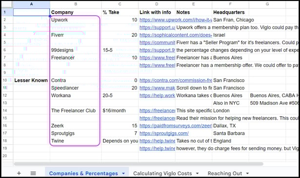Open the help.twine link in row 18
The image size is (300, 178).
157,141
